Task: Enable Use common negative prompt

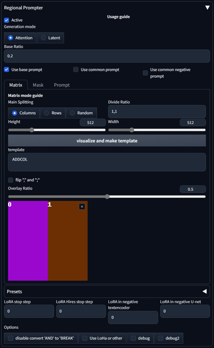Action: 145,73
